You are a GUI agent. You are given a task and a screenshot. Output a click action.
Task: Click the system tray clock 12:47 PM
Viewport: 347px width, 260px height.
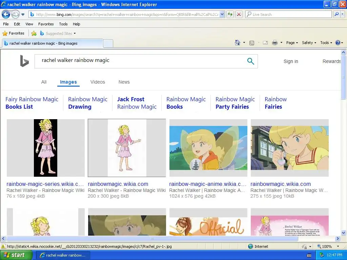[334, 255]
